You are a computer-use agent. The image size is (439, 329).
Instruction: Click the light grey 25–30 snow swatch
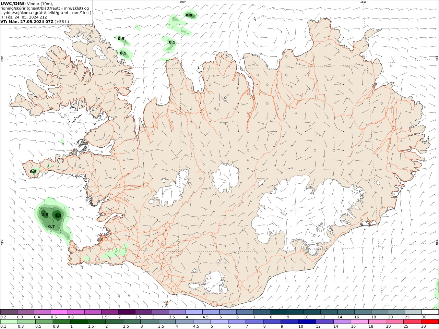point(413,312)
